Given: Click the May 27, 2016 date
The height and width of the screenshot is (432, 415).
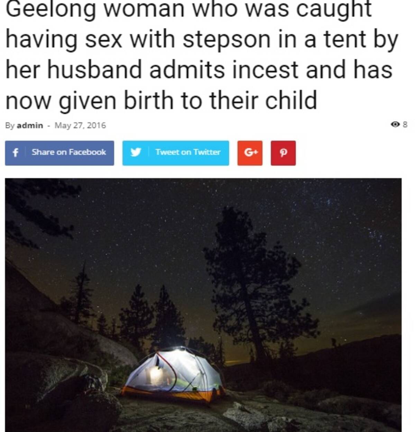Looking at the screenshot, I should tap(80, 125).
